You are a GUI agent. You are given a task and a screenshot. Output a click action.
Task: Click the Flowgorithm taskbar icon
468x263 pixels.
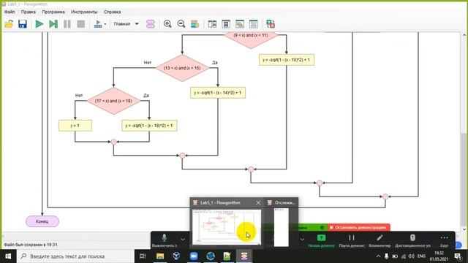[x=244, y=256]
